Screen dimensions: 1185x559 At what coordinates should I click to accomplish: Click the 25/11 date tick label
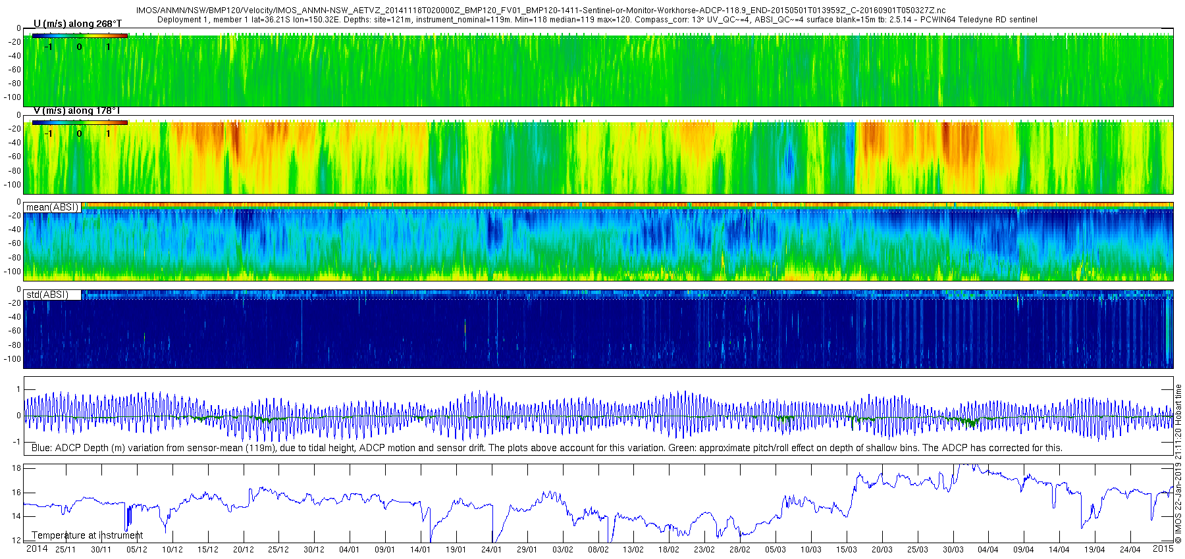(65, 550)
